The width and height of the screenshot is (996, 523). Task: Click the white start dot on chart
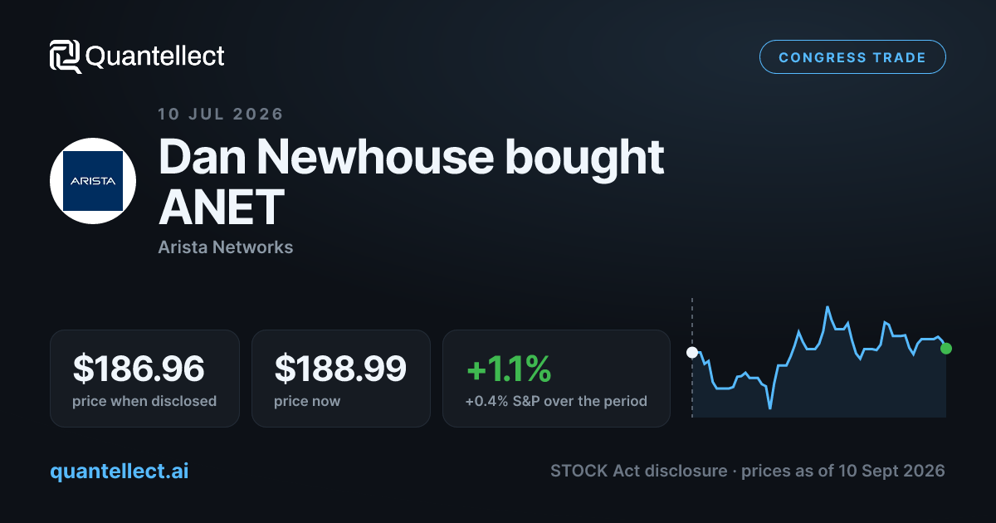(692, 353)
